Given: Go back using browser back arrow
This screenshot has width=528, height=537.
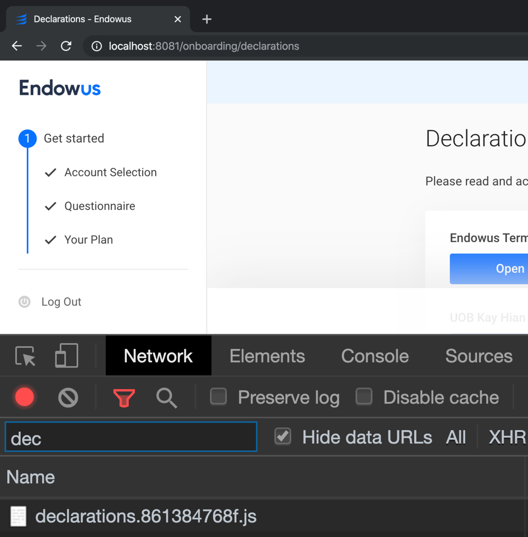Looking at the screenshot, I should pos(17,46).
